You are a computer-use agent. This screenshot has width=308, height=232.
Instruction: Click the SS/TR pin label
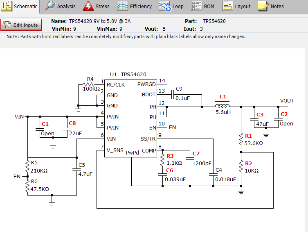click(148, 139)
